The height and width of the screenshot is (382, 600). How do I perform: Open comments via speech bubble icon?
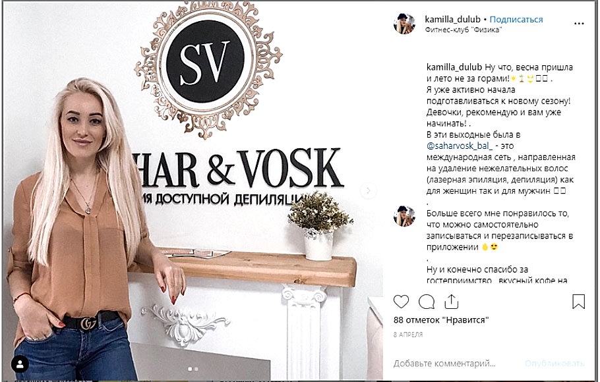click(427, 302)
